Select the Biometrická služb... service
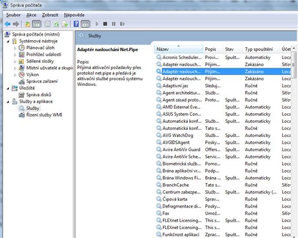298x238 pixels. pyautogui.click(x=223, y=164)
